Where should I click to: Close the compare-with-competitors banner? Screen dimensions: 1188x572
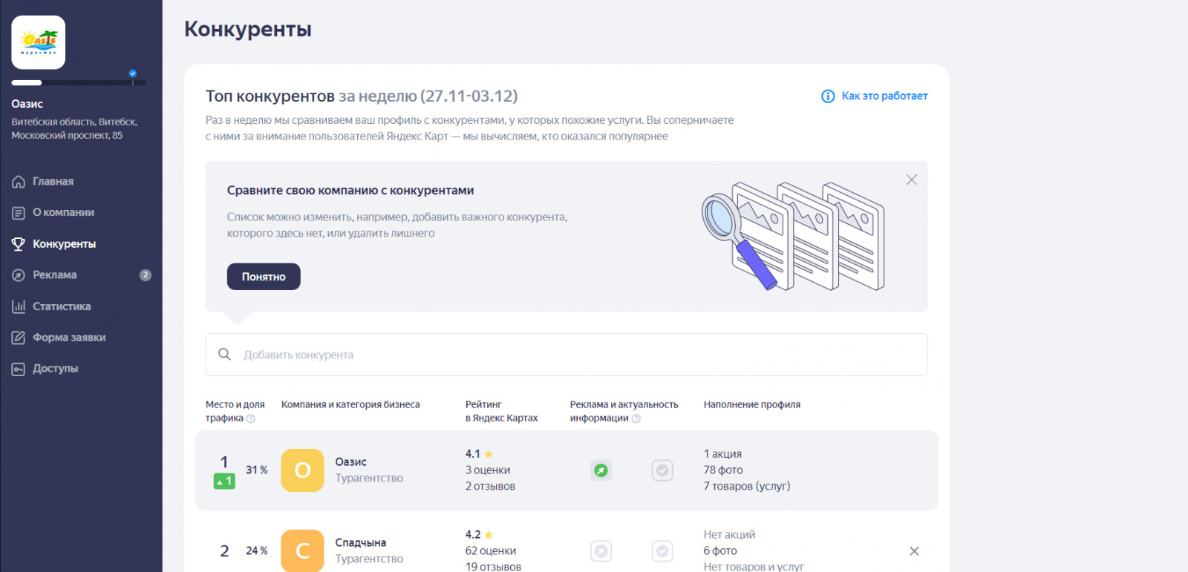912,180
